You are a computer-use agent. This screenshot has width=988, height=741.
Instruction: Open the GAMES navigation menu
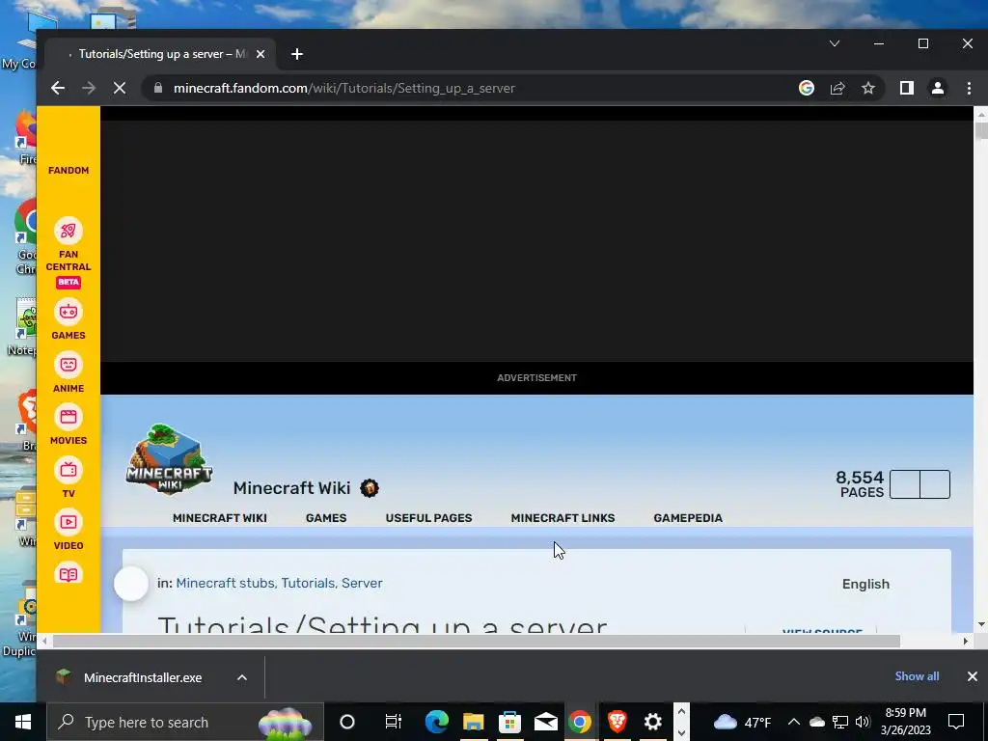click(x=326, y=518)
